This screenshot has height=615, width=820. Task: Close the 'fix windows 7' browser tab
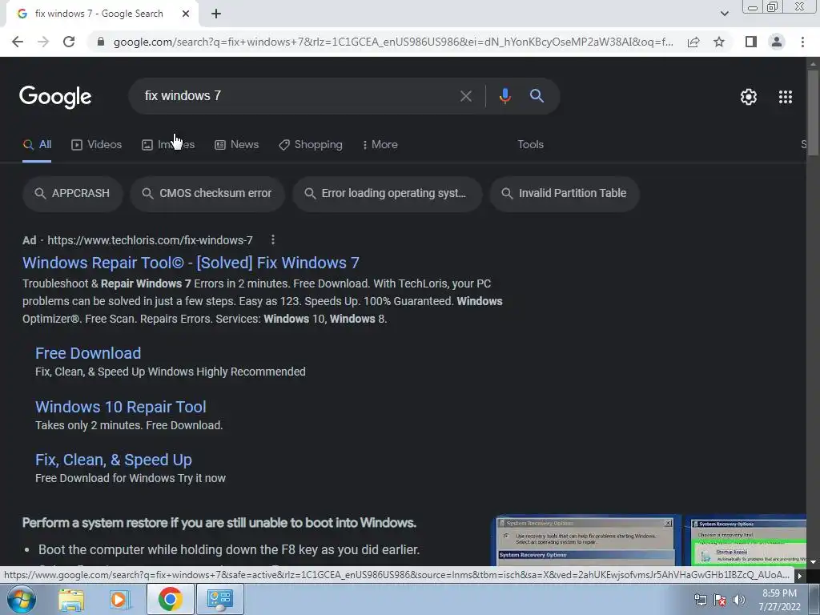tap(186, 14)
